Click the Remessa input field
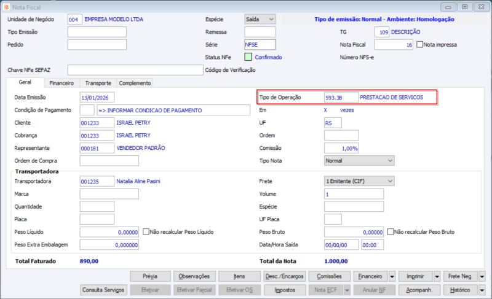The height and width of the screenshot is (299, 492). 260,32
